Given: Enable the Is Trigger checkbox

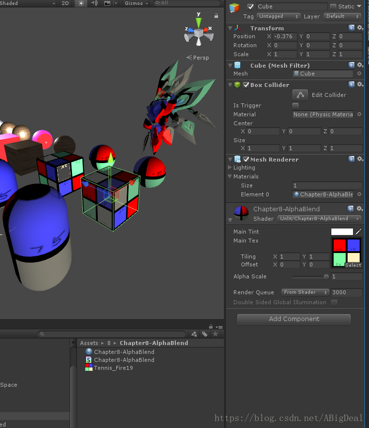Looking at the screenshot, I should (x=295, y=105).
